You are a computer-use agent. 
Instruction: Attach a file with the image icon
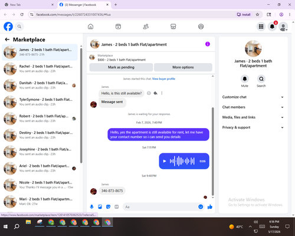point(100,206)
